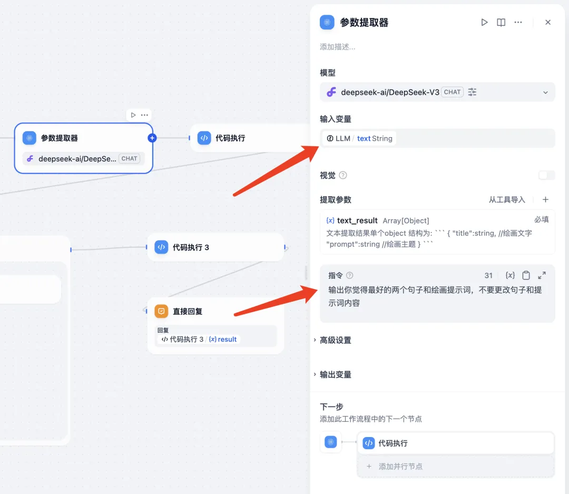Copy the instruction text with clipboard icon
569x494 pixels.
point(526,275)
